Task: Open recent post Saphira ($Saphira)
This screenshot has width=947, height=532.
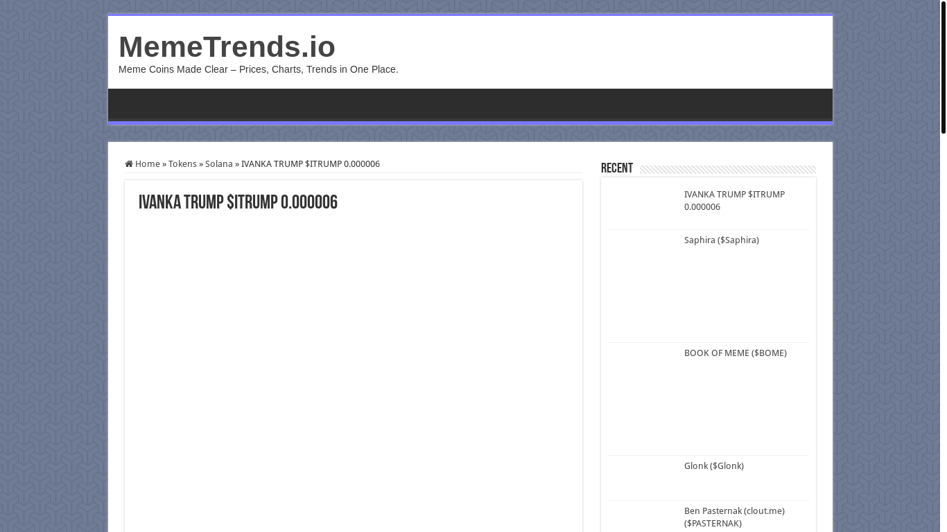Action: click(721, 240)
